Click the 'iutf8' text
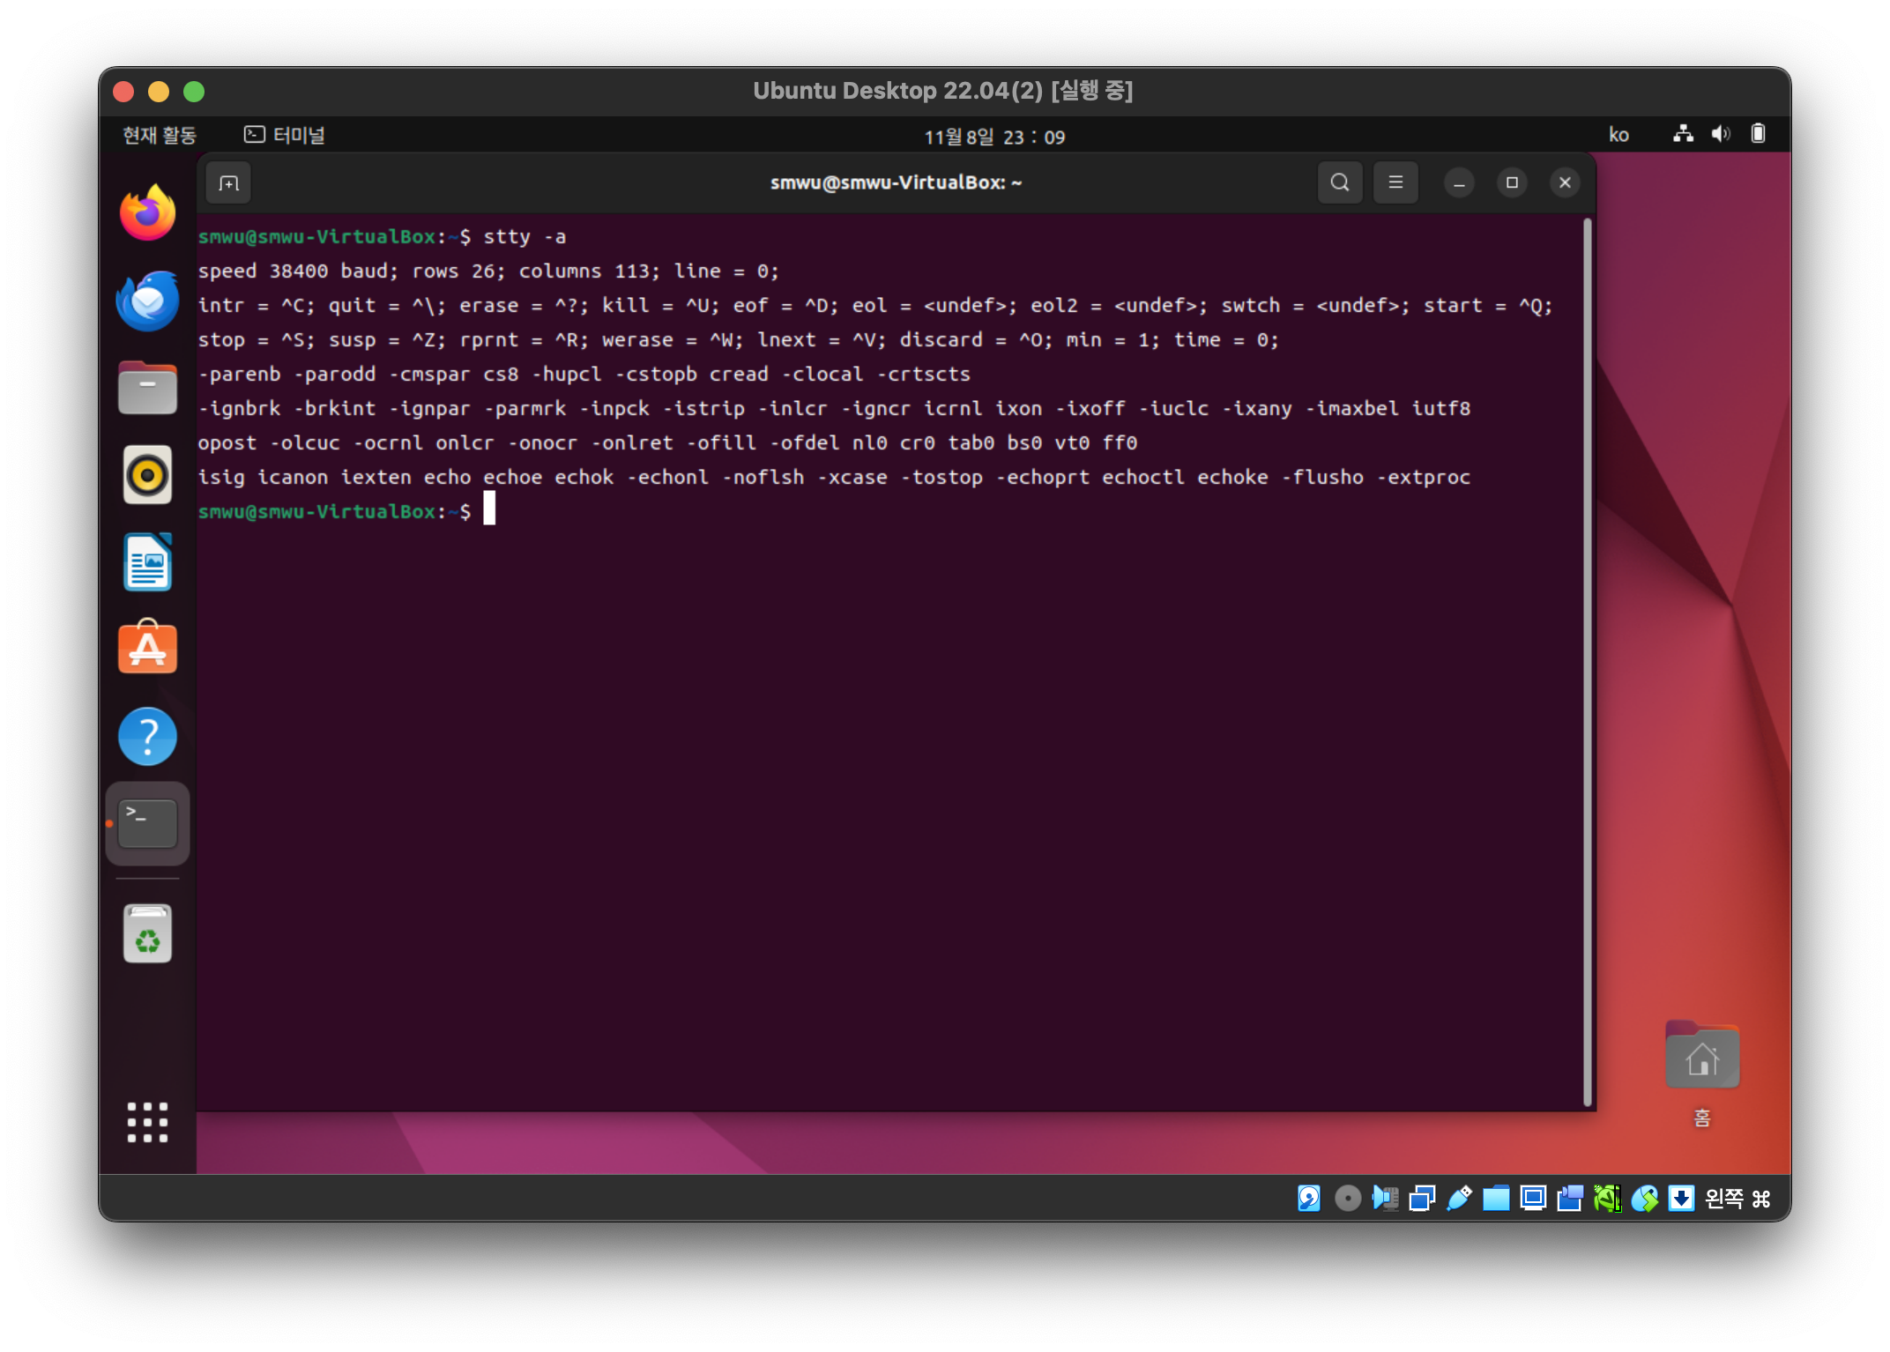1890x1352 pixels. [x=1440, y=408]
